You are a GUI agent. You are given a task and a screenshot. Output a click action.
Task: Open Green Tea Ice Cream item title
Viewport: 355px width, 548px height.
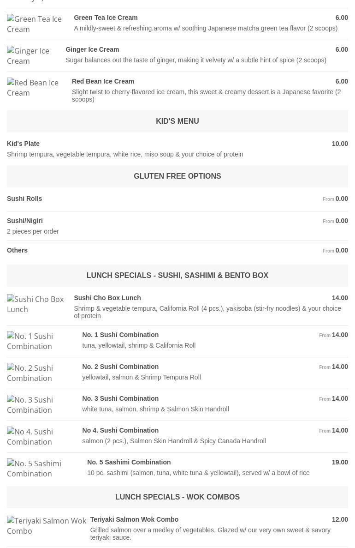pyautogui.click(x=106, y=18)
